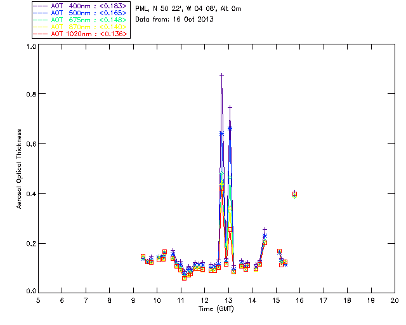Click the 0.8 tick label on the y-axis
Screen dimensions: 406x325
[x=31, y=94]
